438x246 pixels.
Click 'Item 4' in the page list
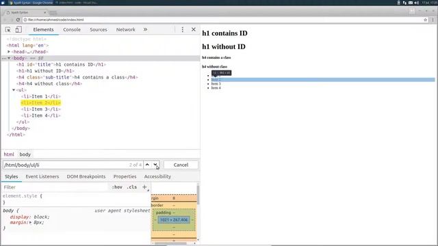(216, 88)
